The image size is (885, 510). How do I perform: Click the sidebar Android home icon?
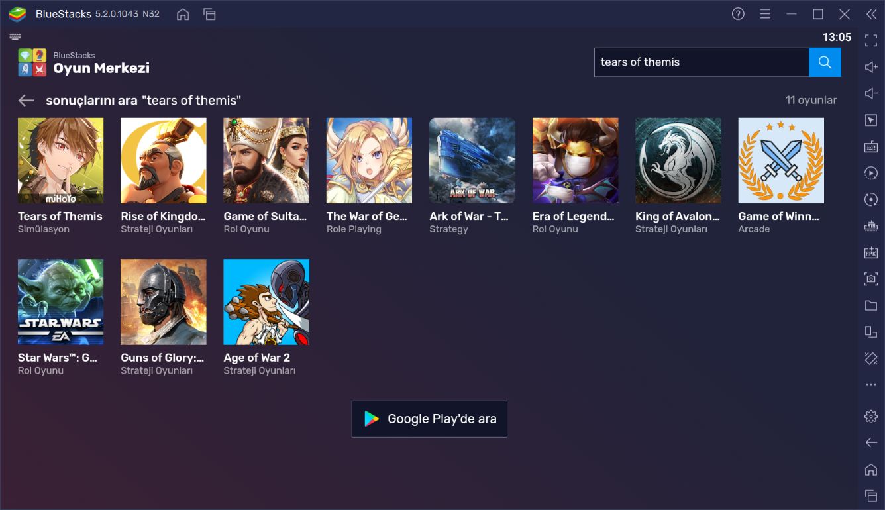coord(871,470)
